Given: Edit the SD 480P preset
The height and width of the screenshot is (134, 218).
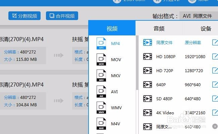Looking at the screenshot, I should pyautogui.click(x=215, y=99).
